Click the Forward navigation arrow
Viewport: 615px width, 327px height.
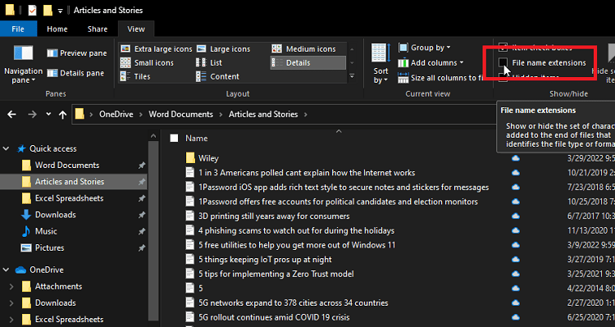click(x=32, y=114)
